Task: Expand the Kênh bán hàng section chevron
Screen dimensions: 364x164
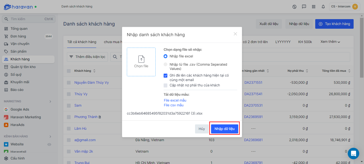Action: pyautogui.click(x=50, y=137)
